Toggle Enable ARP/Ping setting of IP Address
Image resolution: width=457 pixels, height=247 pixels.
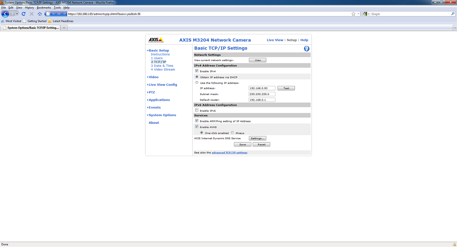(197, 121)
